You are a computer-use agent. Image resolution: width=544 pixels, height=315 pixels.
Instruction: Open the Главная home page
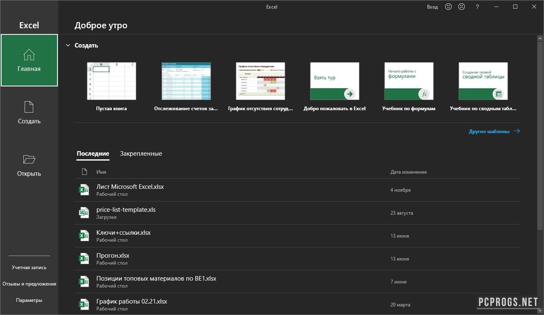pos(29,60)
